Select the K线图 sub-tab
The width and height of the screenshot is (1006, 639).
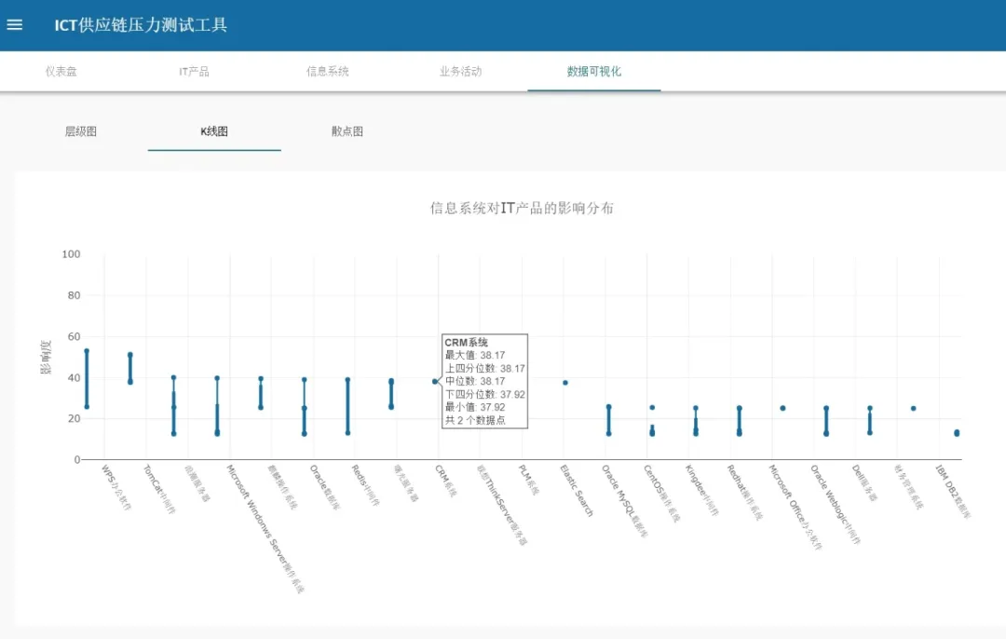[214, 131]
